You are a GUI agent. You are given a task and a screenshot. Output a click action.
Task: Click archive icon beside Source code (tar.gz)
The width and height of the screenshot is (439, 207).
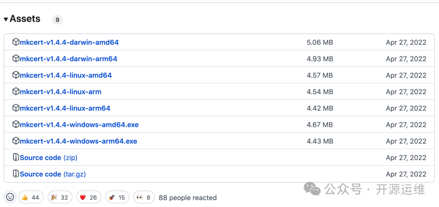coord(16,174)
